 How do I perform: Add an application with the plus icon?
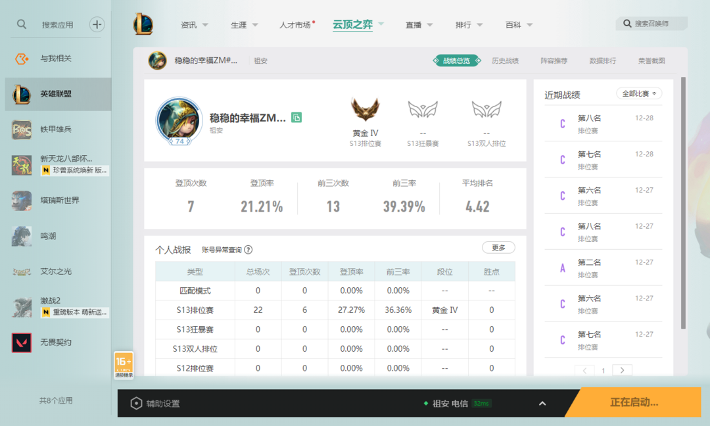tap(97, 24)
